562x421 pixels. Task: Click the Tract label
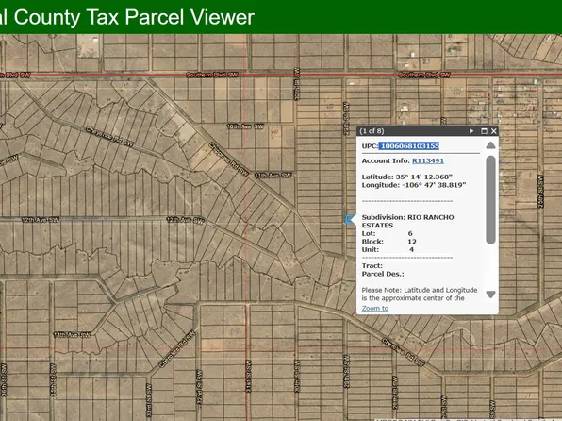click(372, 265)
